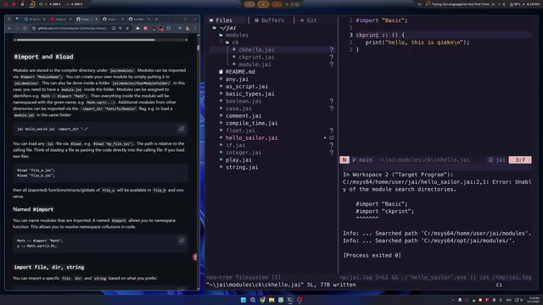Screen dimensions: 543x305
Task: Click the print("hello, this is qiekn") code line
Action: [x=417, y=42]
